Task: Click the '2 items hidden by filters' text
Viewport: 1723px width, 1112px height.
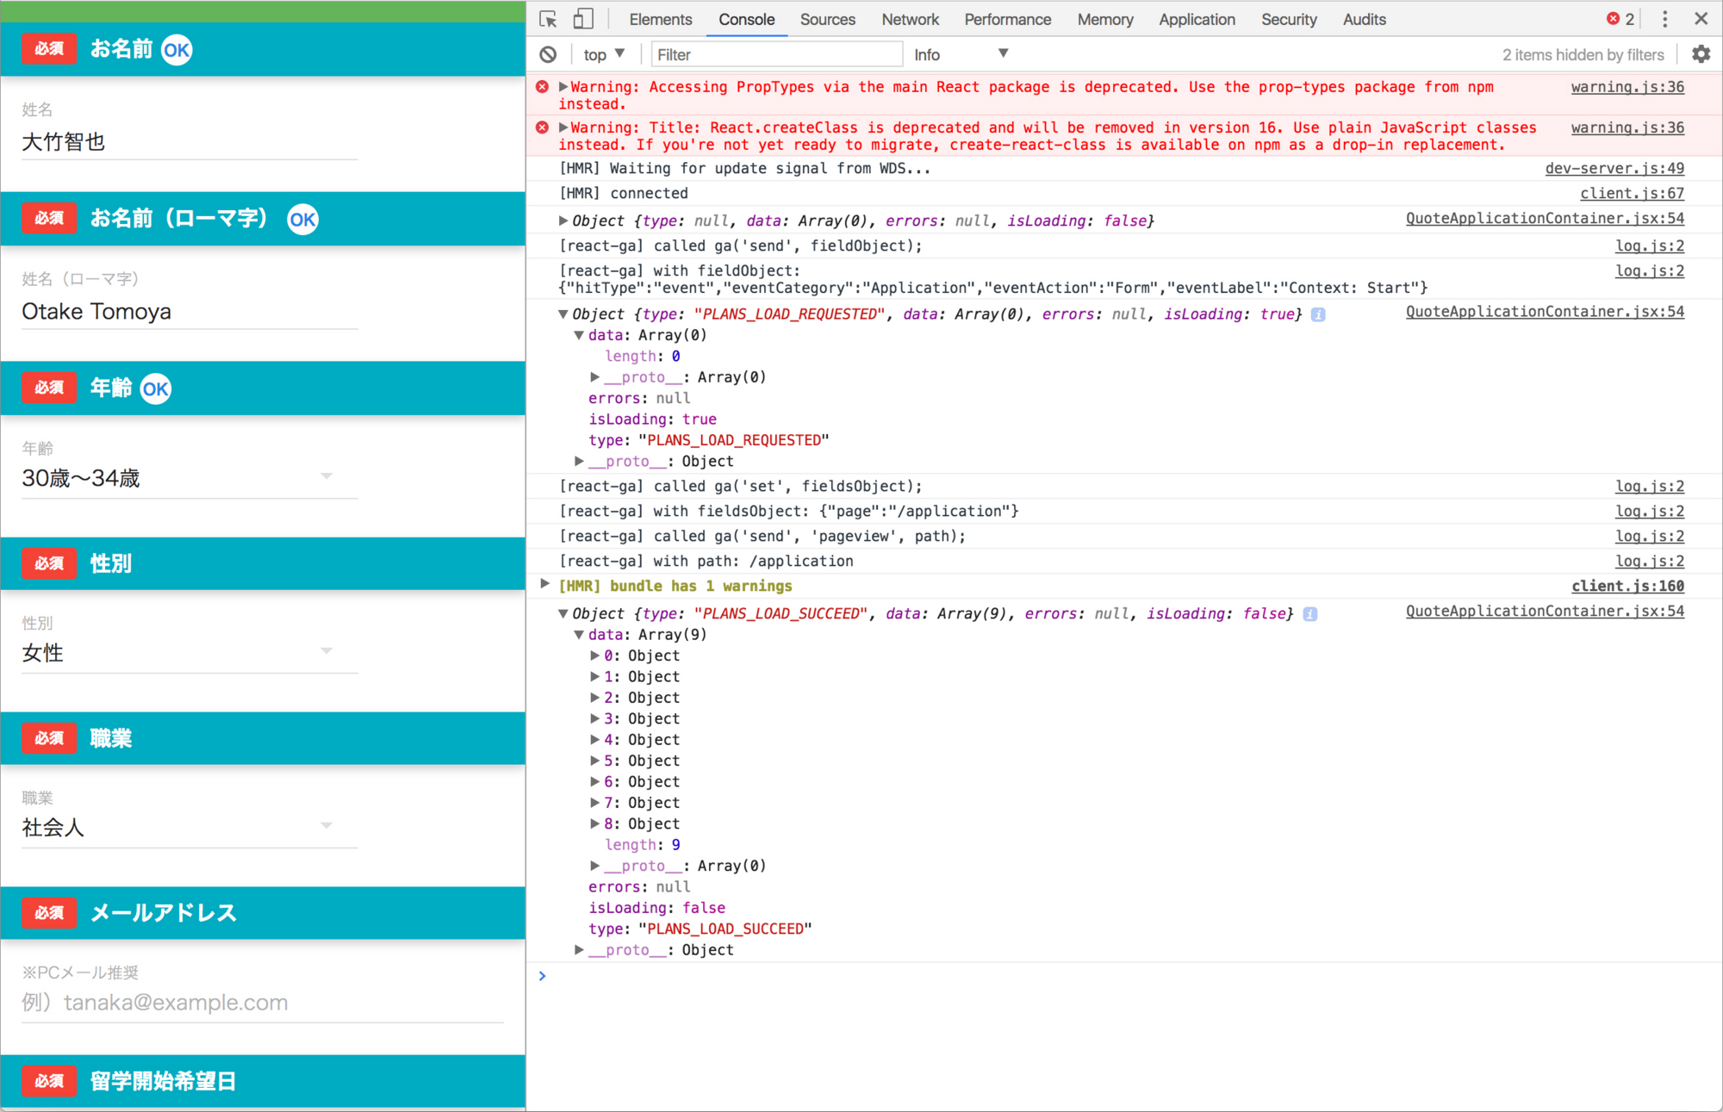Action: pyautogui.click(x=1583, y=55)
